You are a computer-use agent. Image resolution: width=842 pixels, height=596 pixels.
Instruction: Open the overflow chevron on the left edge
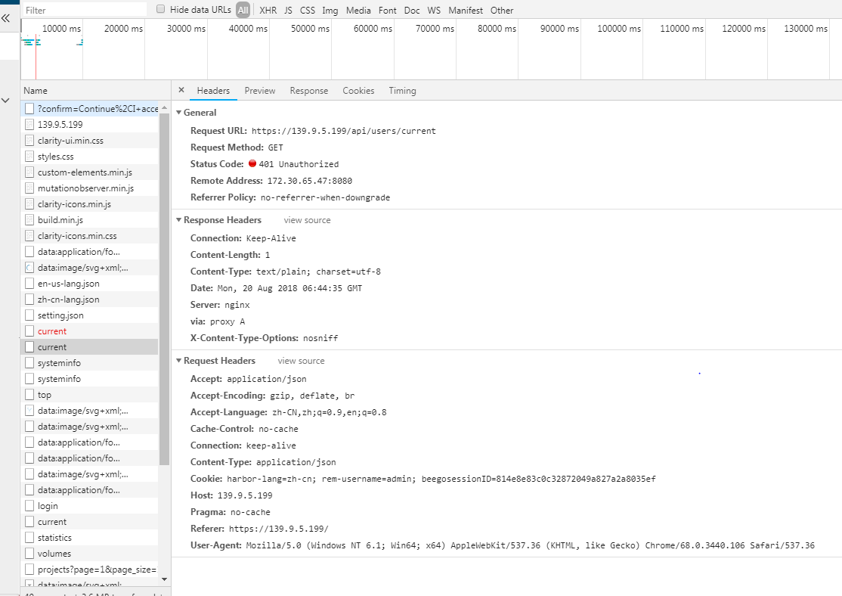(5, 99)
